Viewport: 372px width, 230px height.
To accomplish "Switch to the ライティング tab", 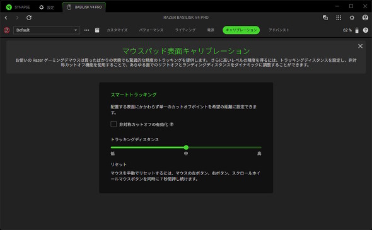I will 185,30.
